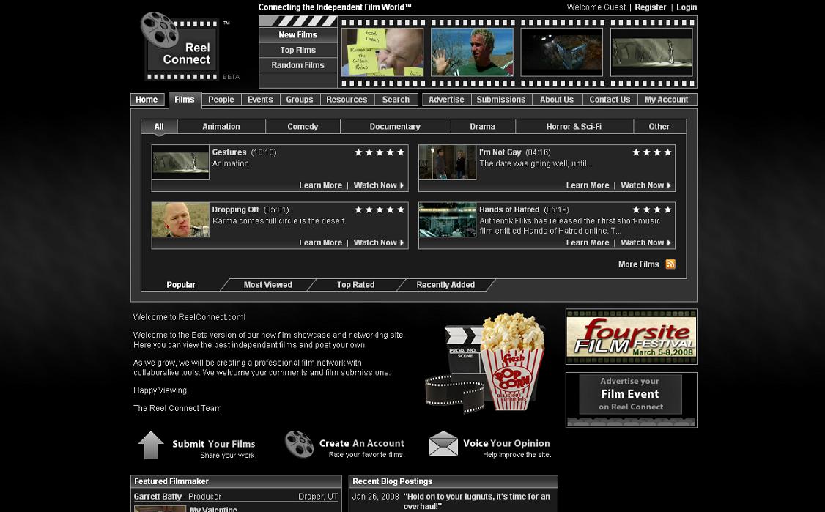Click the Voice Your Opinion envelope icon
Viewport: 825px width, 512px height.
point(443,444)
